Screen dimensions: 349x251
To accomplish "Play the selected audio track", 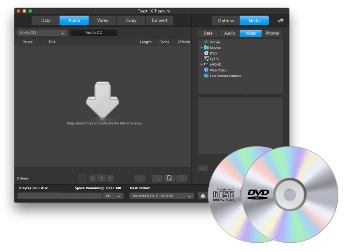I will click(102, 178).
